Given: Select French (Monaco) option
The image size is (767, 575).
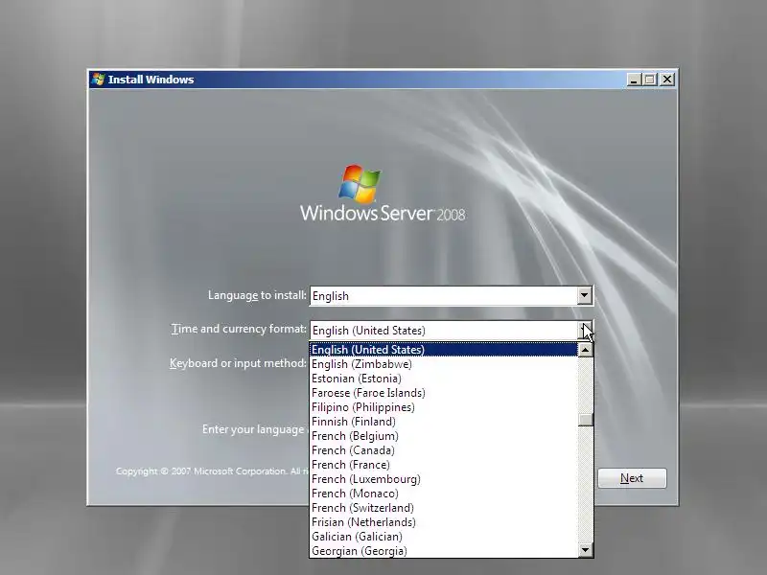Looking at the screenshot, I should 444,494.
